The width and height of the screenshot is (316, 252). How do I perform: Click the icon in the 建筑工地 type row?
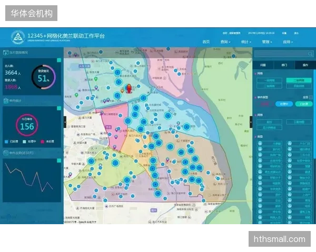(x=290, y=212)
